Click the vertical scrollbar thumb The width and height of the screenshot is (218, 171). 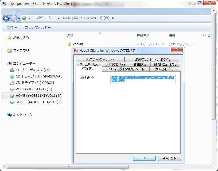click(214, 66)
